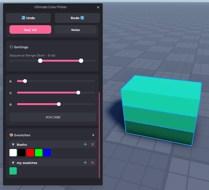Choose the red Basics swatch
Viewport: 209px width, 190px height.
click(30, 153)
